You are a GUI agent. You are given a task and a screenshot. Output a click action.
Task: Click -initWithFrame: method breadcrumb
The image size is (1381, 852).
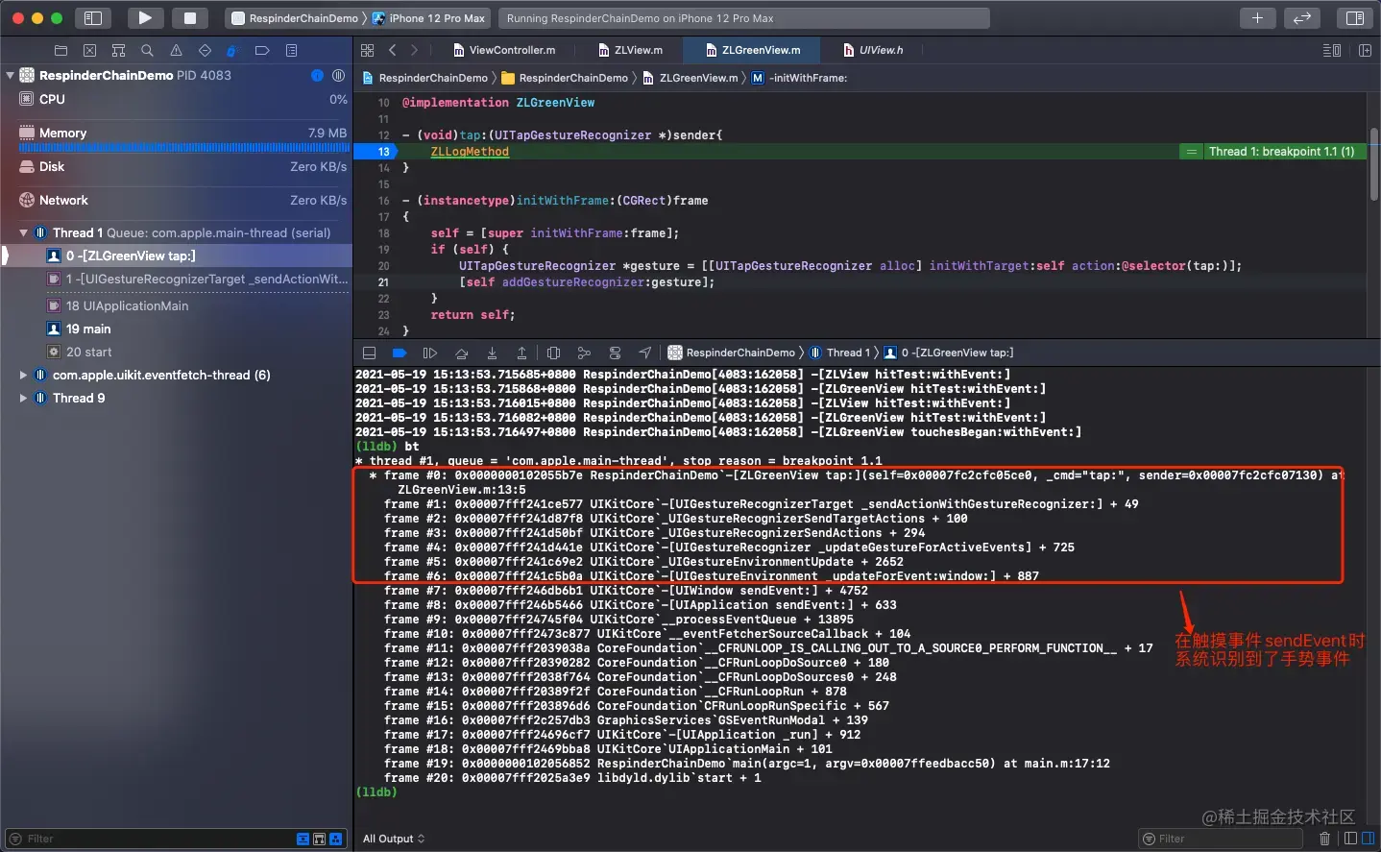[x=799, y=78]
